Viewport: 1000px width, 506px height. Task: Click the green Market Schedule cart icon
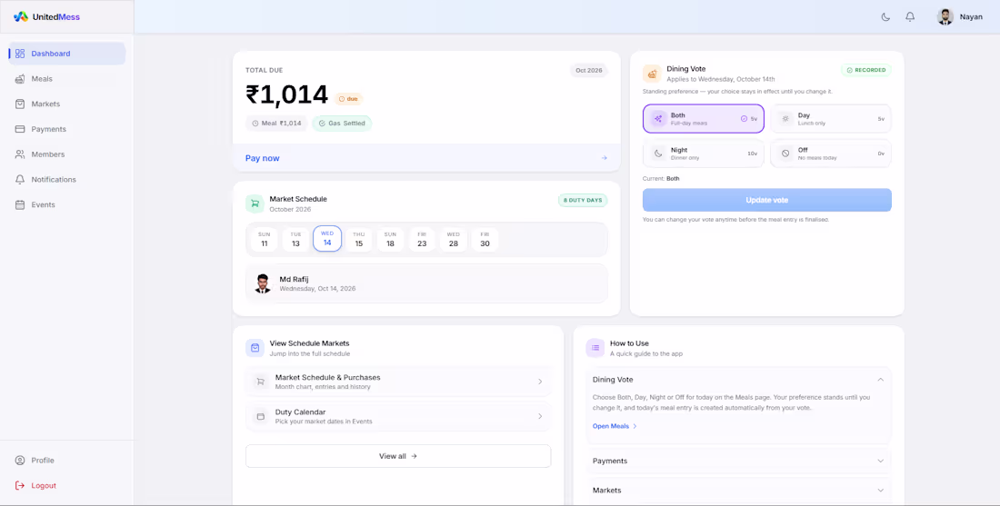(x=255, y=203)
